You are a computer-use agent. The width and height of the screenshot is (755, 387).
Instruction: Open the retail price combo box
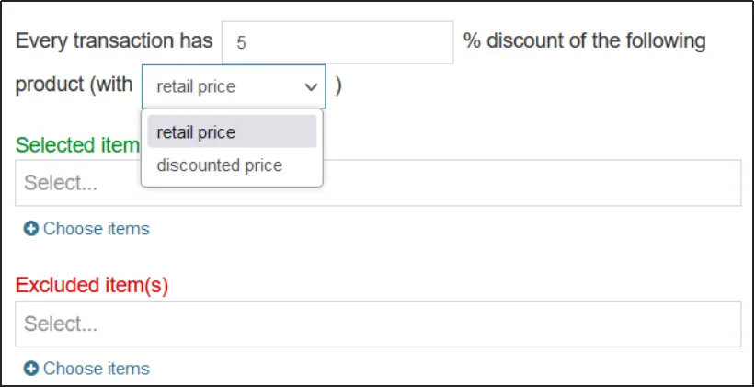pos(233,87)
